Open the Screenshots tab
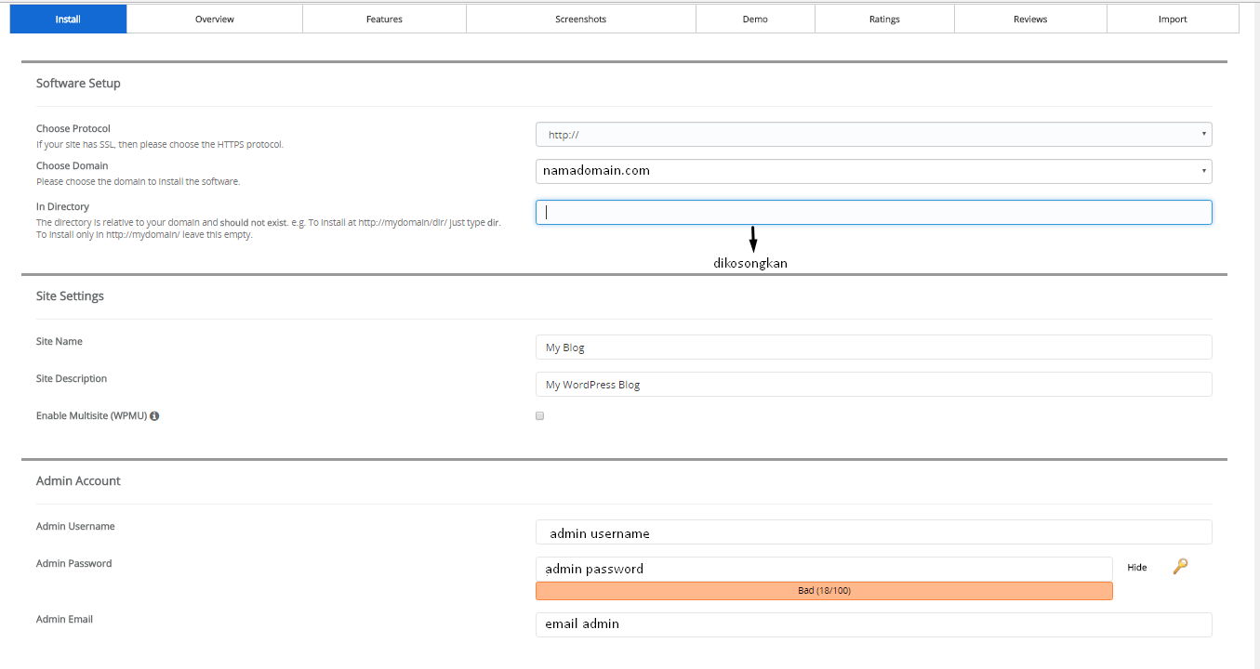Viewport: 1260px width, 669px height. coord(580,20)
